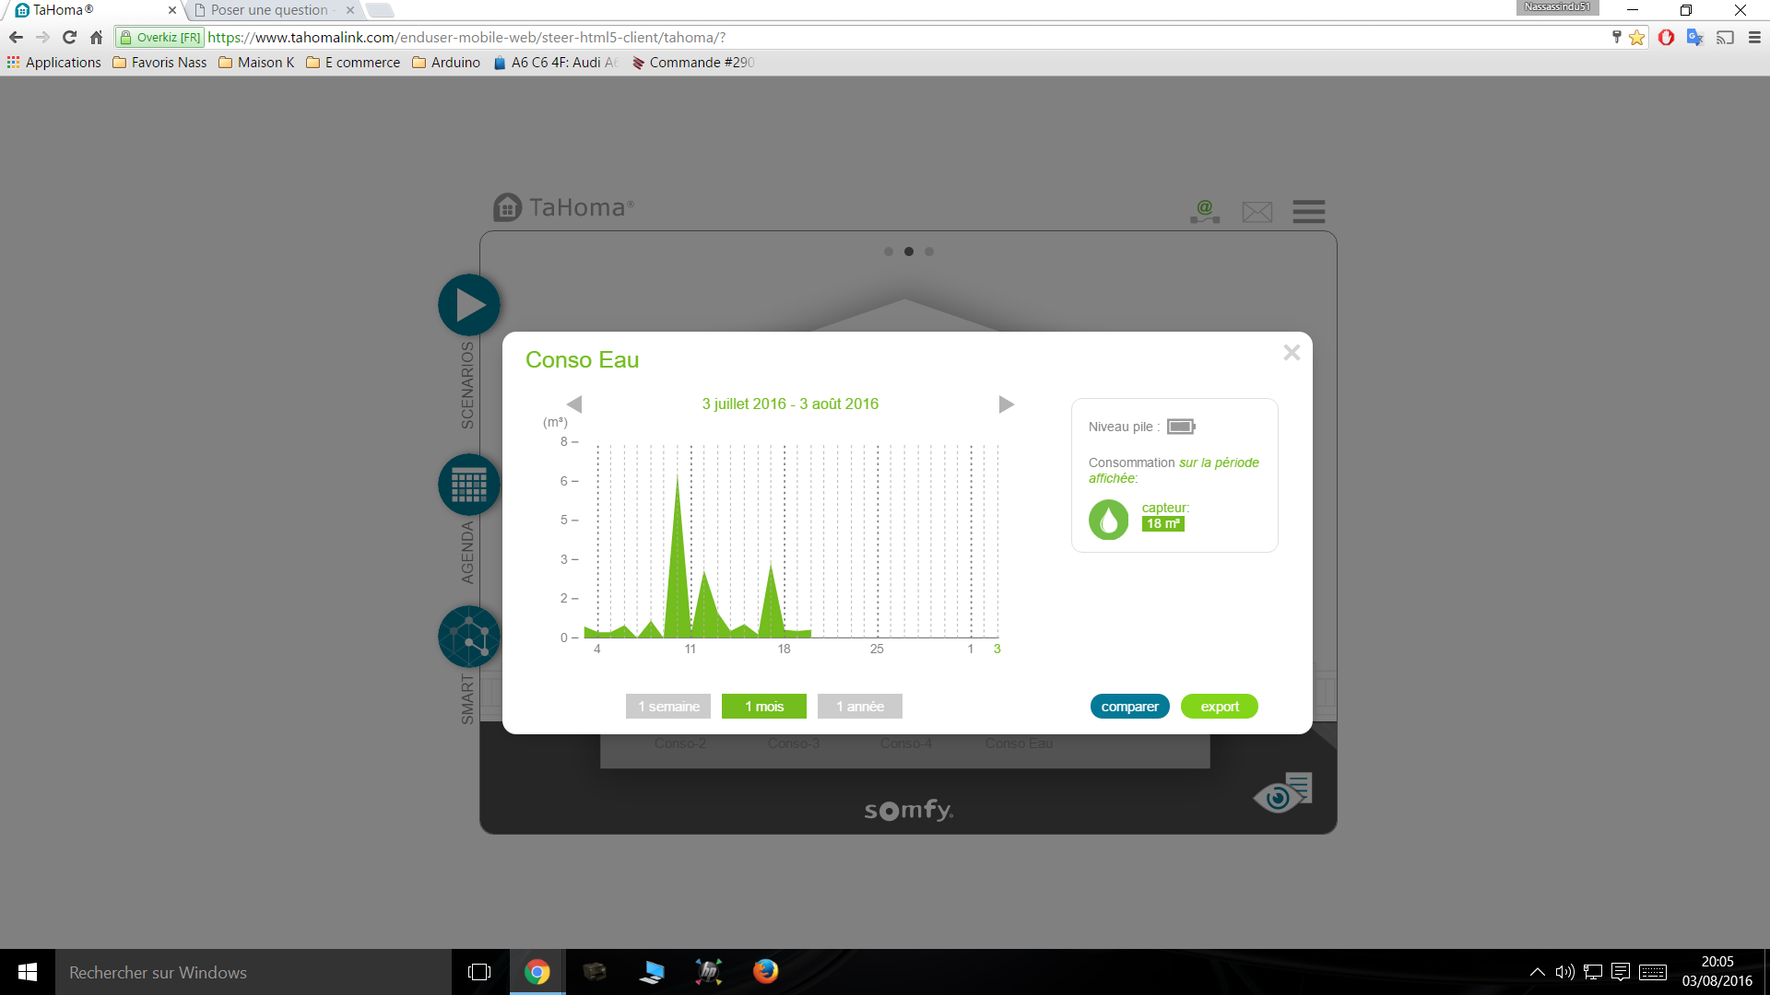Viewport: 1770px width, 995px height.
Task: Open the TaHoma hamburger menu
Action: (x=1308, y=212)
